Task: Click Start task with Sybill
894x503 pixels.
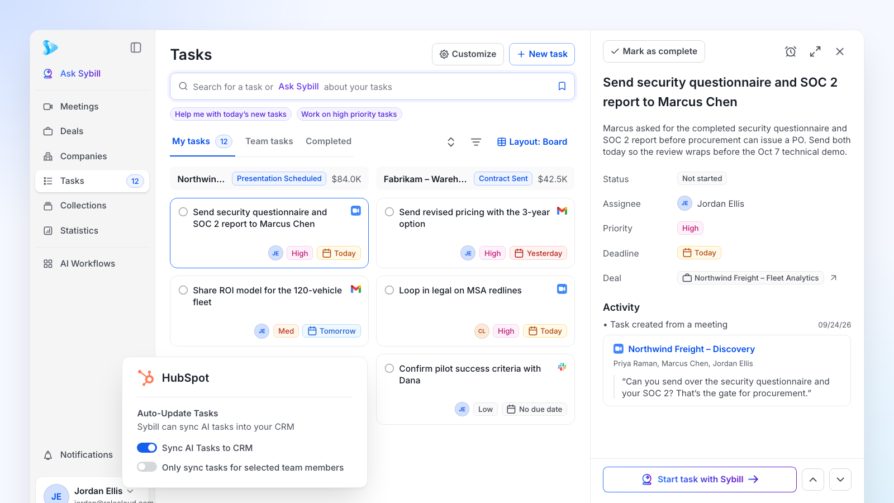Action: click(x=700, y=480)
